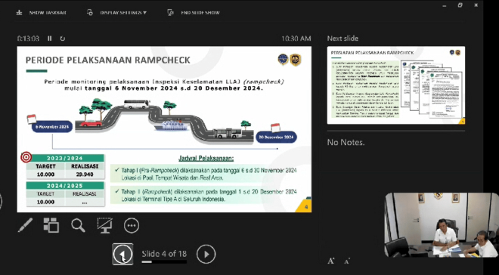Toggle black or unblack slide show
Image resolution: width=499 pixels, height=275 pixels.
(x=104, y=225)
